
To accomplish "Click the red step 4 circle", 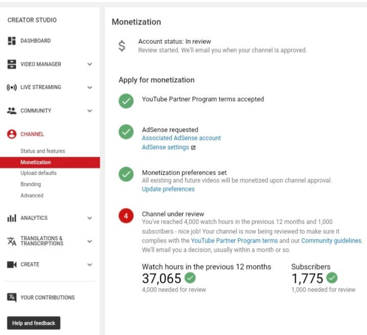I will click(126, 216).
